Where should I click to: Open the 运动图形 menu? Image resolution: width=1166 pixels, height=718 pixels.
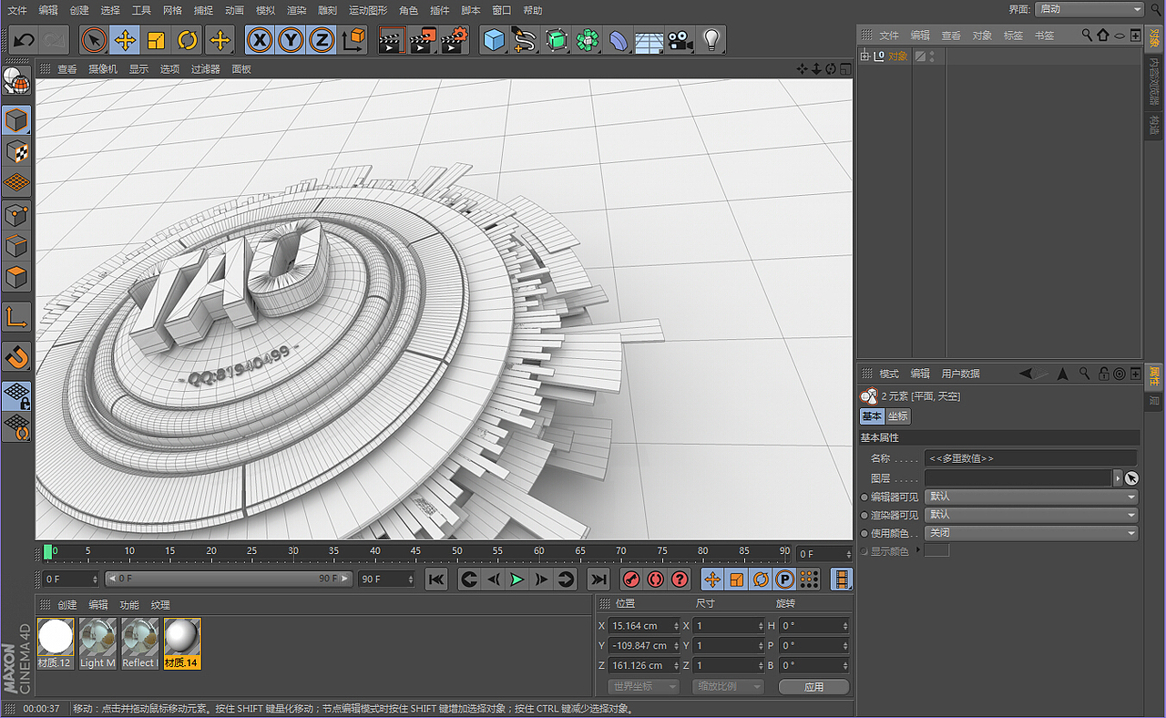368,10
